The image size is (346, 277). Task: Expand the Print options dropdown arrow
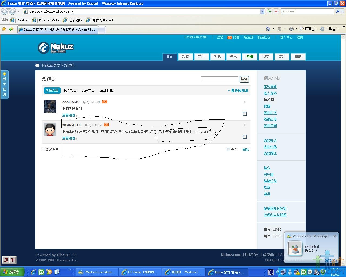coord(297,29)
